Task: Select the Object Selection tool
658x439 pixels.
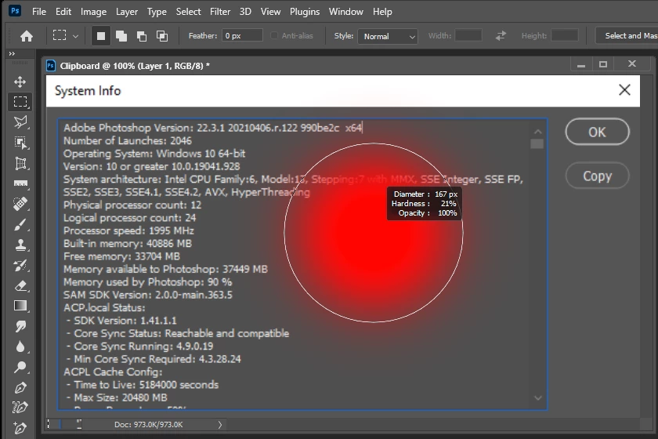Action: pyautogui.click(x=20, y=143)
